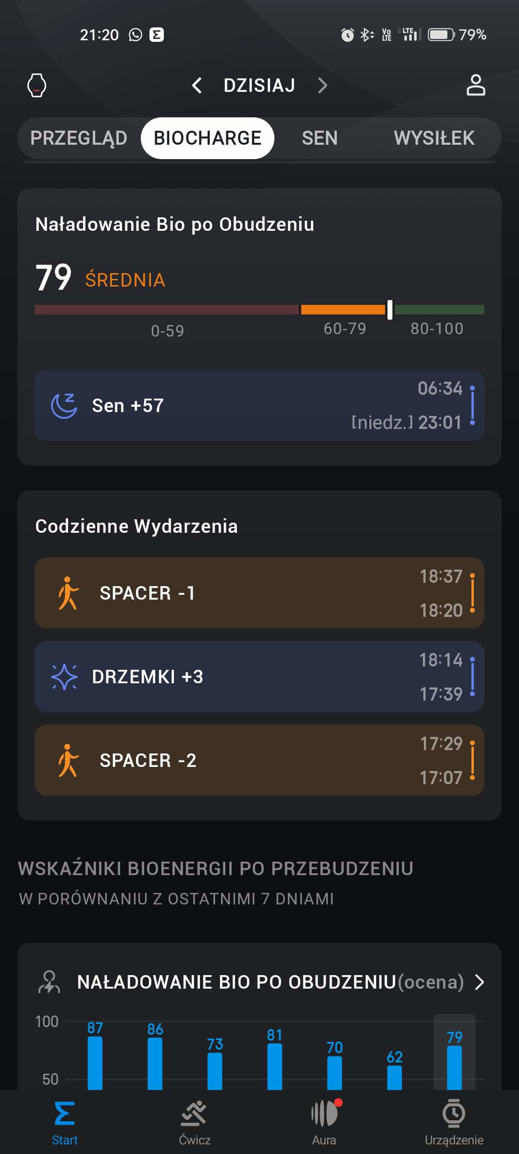Open the user profile icon
This screenshot has width=519, height=1154.
tap(476, 86)
